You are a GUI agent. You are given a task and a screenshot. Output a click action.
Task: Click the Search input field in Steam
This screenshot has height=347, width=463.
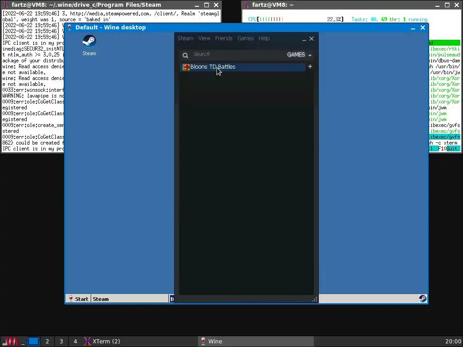click(x=238, y=54)
